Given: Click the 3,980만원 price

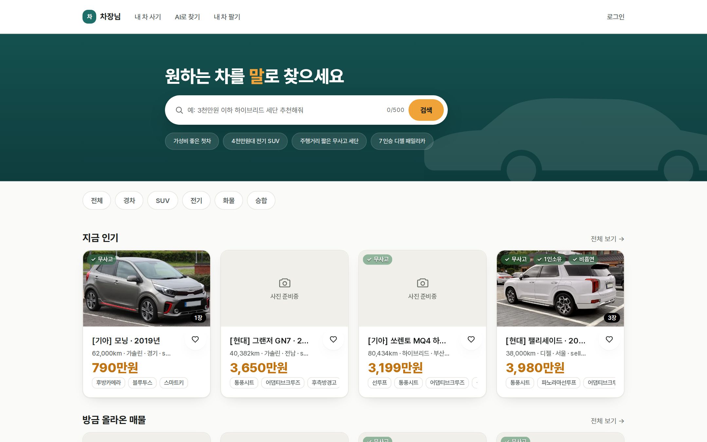Looking at the screenshot, I should (535, 368).
